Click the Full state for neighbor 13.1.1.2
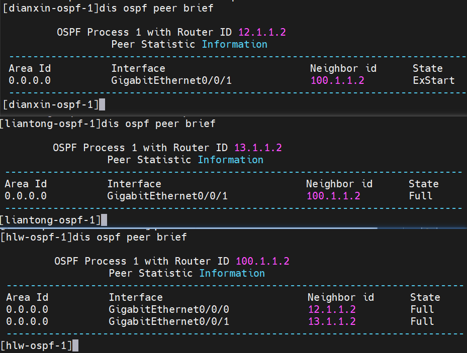This screenshot has height=353, width=467. click(x=422, y=321)
